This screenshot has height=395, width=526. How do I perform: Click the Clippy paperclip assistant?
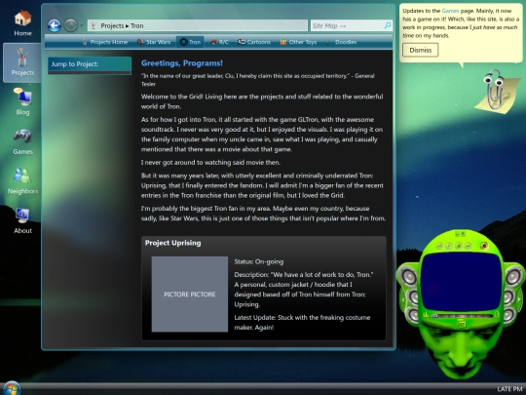click(x=497, y=91)
